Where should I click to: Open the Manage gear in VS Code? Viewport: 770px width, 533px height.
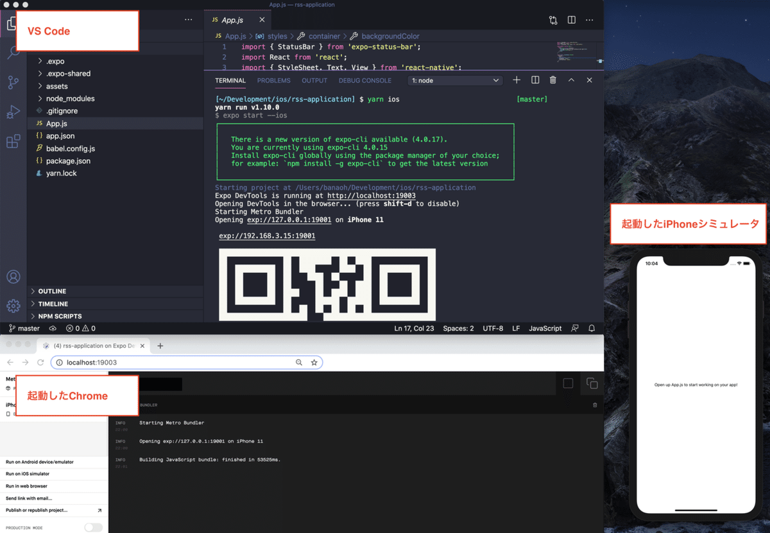pyautogui.click(x=13, y=306)
